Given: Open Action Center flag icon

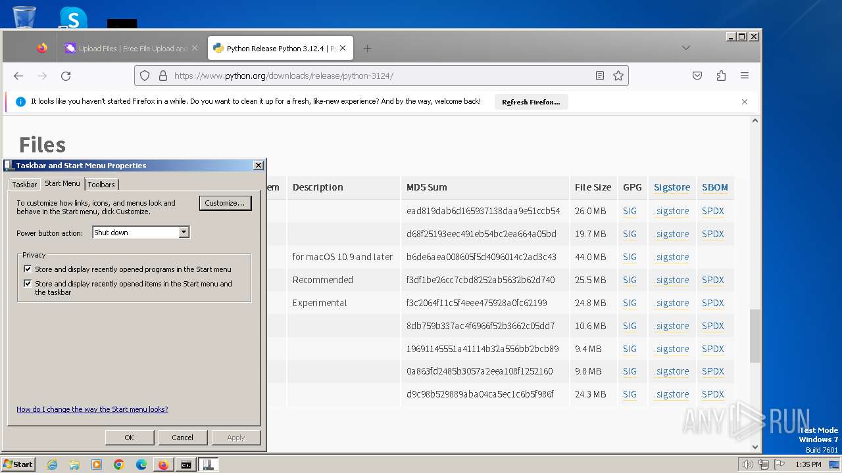Looking at the screenshot, I should 780,464.
